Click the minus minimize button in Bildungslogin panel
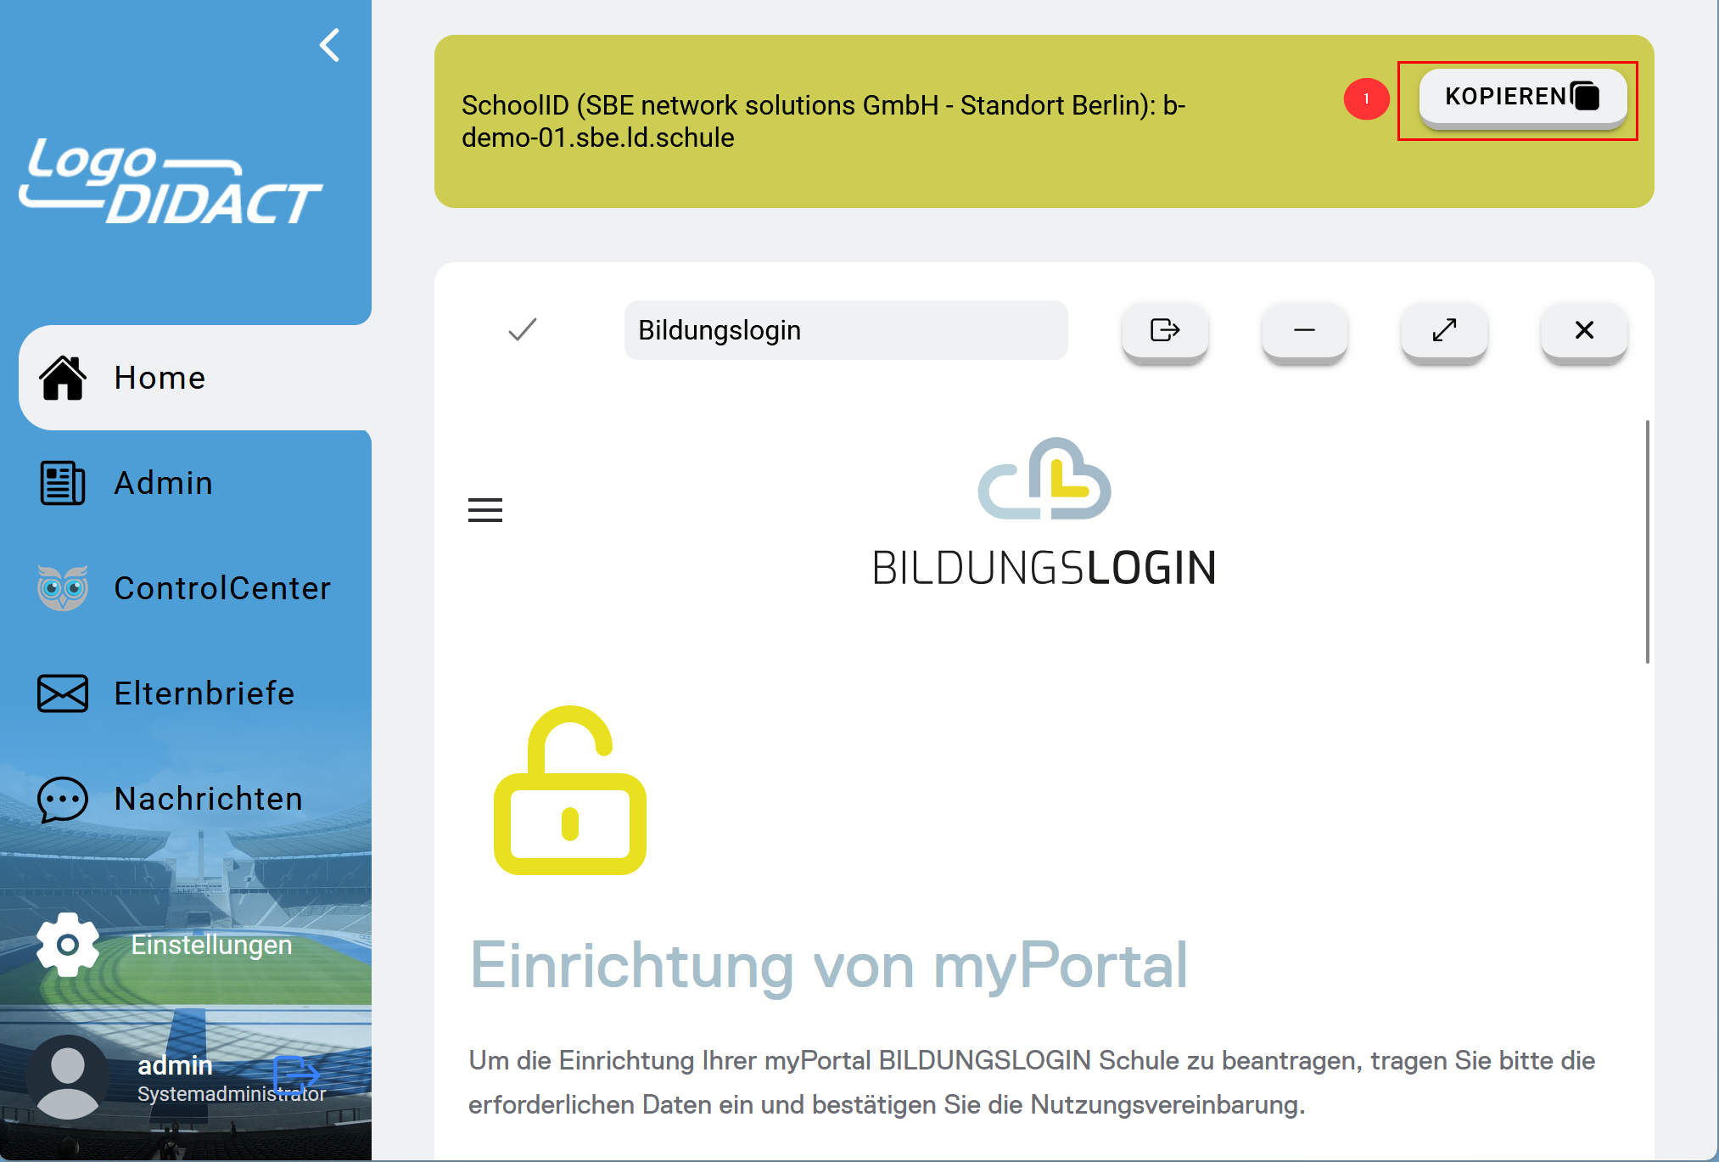This screenshot has height=1162, width=1719. [x=1303, y=328]
